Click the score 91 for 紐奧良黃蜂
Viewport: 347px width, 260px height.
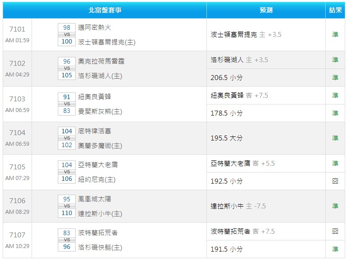[x=67, y=97]
